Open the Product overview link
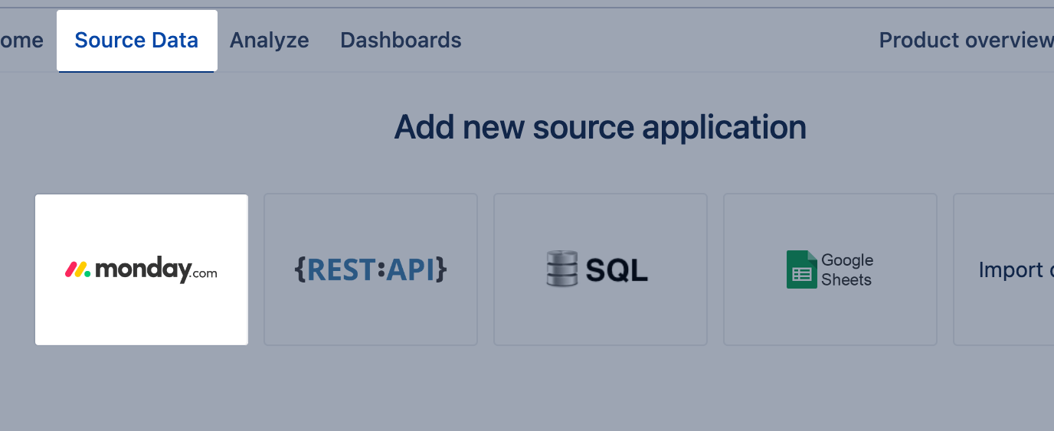Screen dimensions: 1054x431 pyautogui.click(x=966, y=41)
